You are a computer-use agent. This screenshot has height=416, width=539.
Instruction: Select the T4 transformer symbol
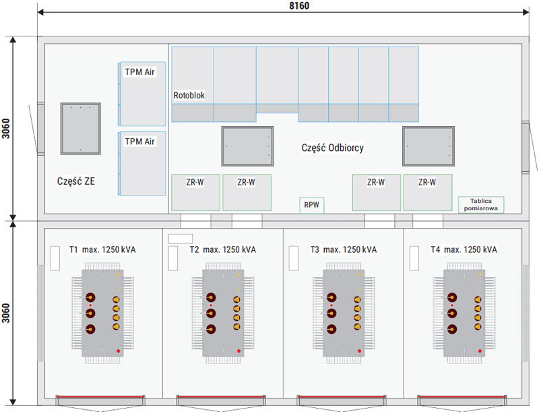pos(464,314)
